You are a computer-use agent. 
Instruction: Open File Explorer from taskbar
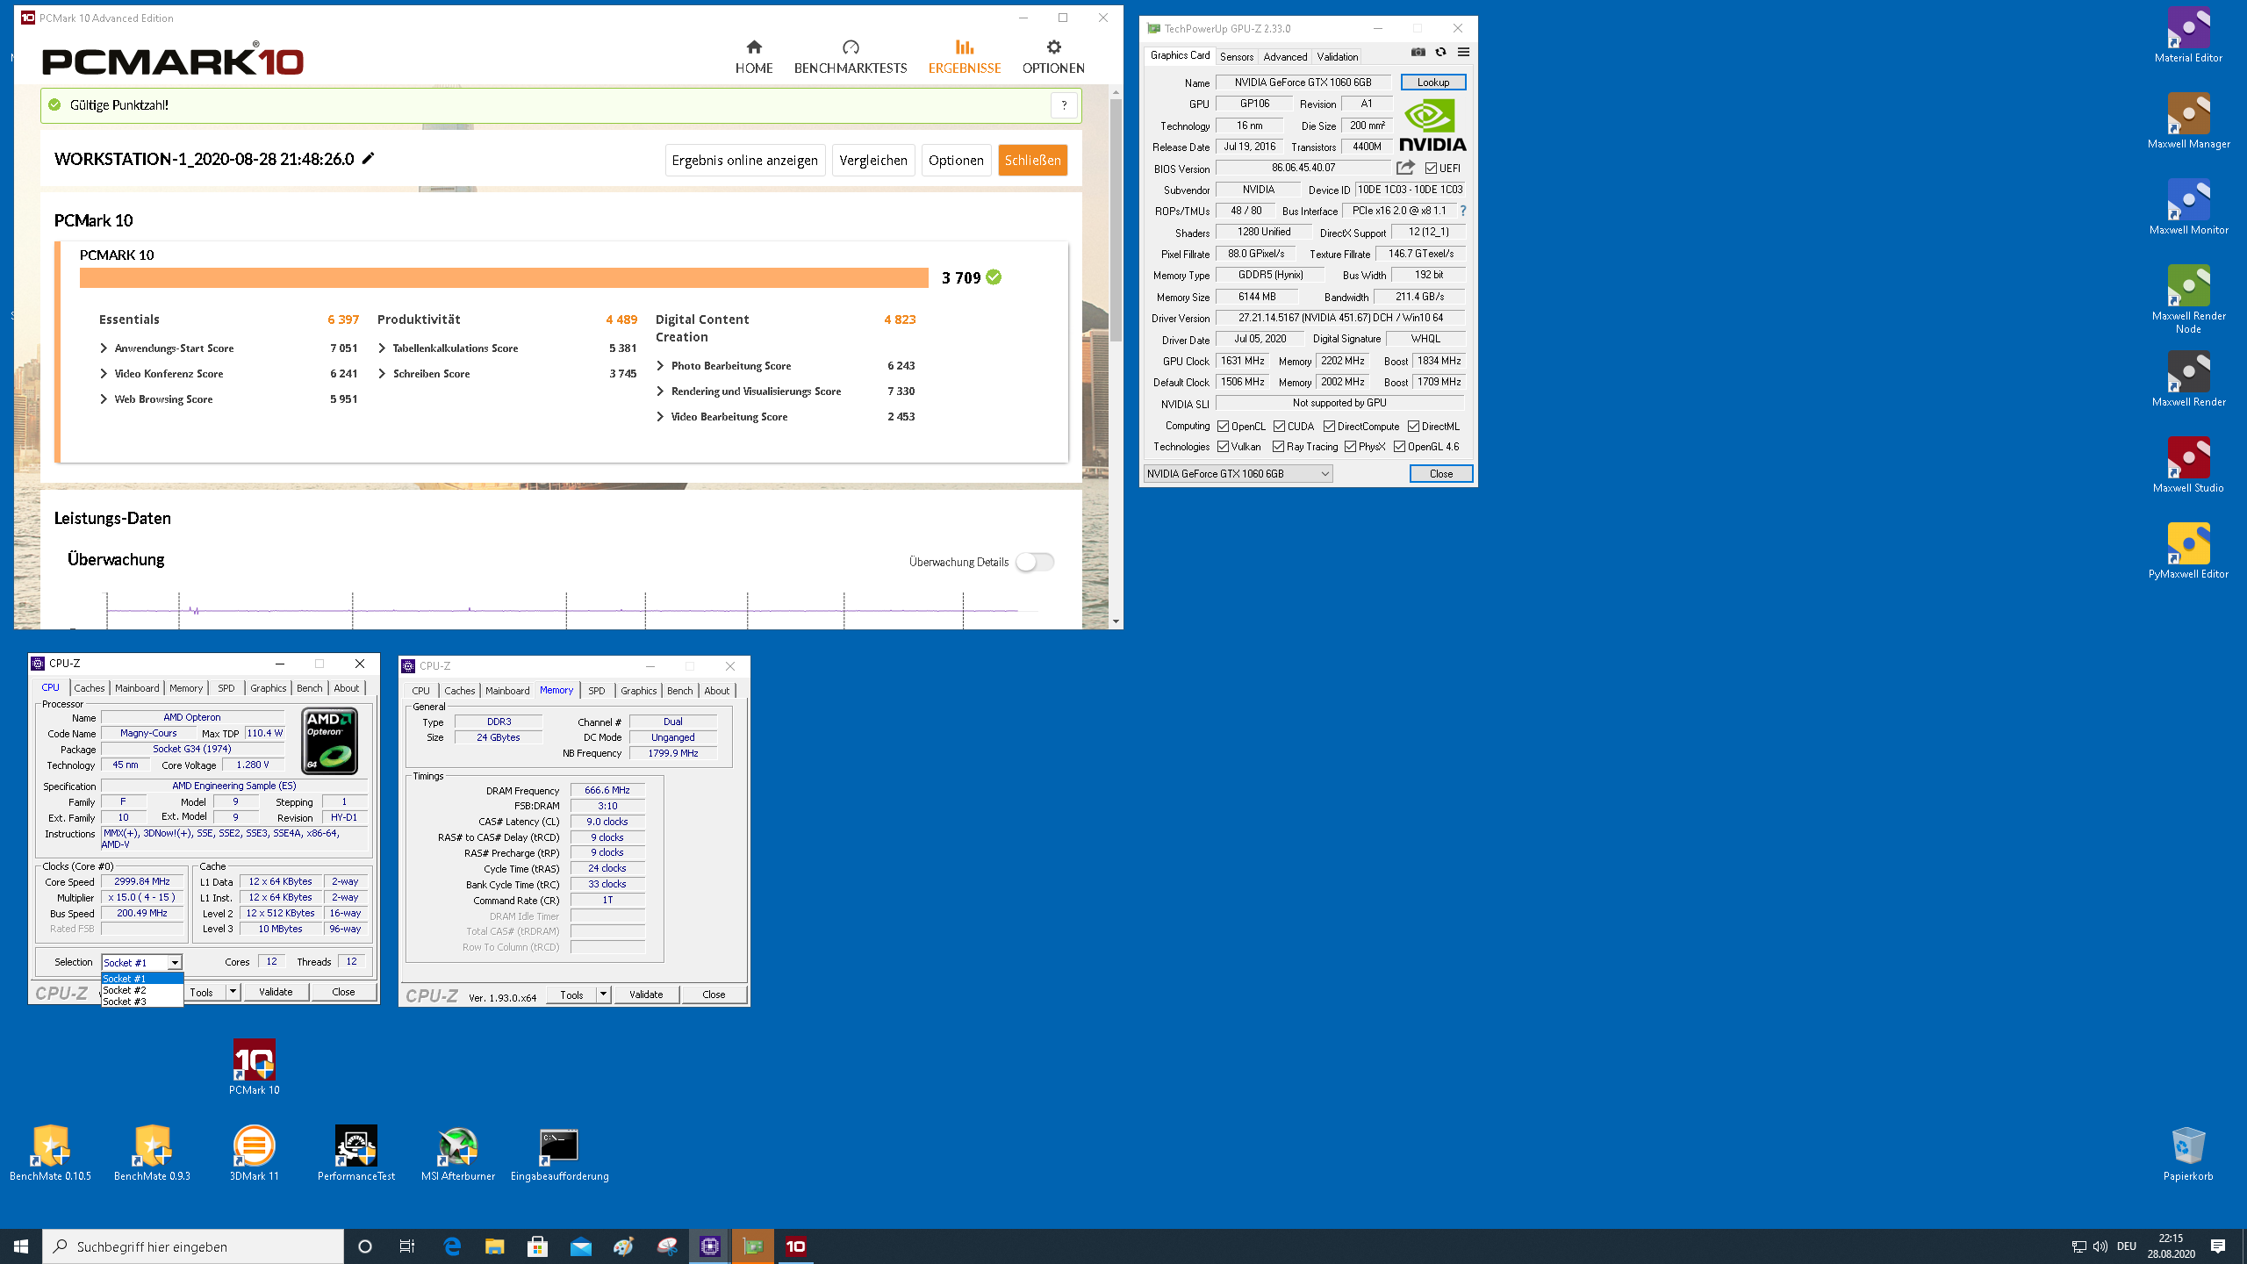(x=495, y=1246)
